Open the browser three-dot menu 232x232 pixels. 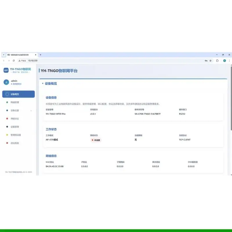(x=229, y=61)
